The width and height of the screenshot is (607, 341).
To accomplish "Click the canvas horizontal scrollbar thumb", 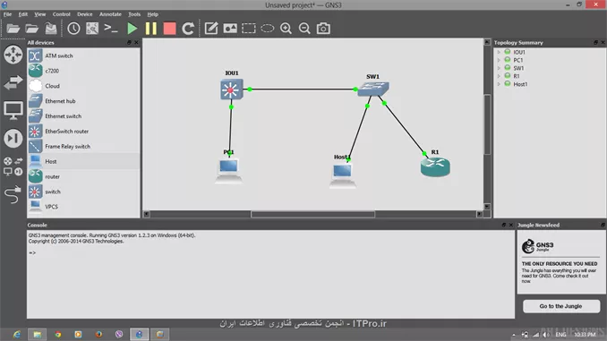I will [x=312, y=214].
